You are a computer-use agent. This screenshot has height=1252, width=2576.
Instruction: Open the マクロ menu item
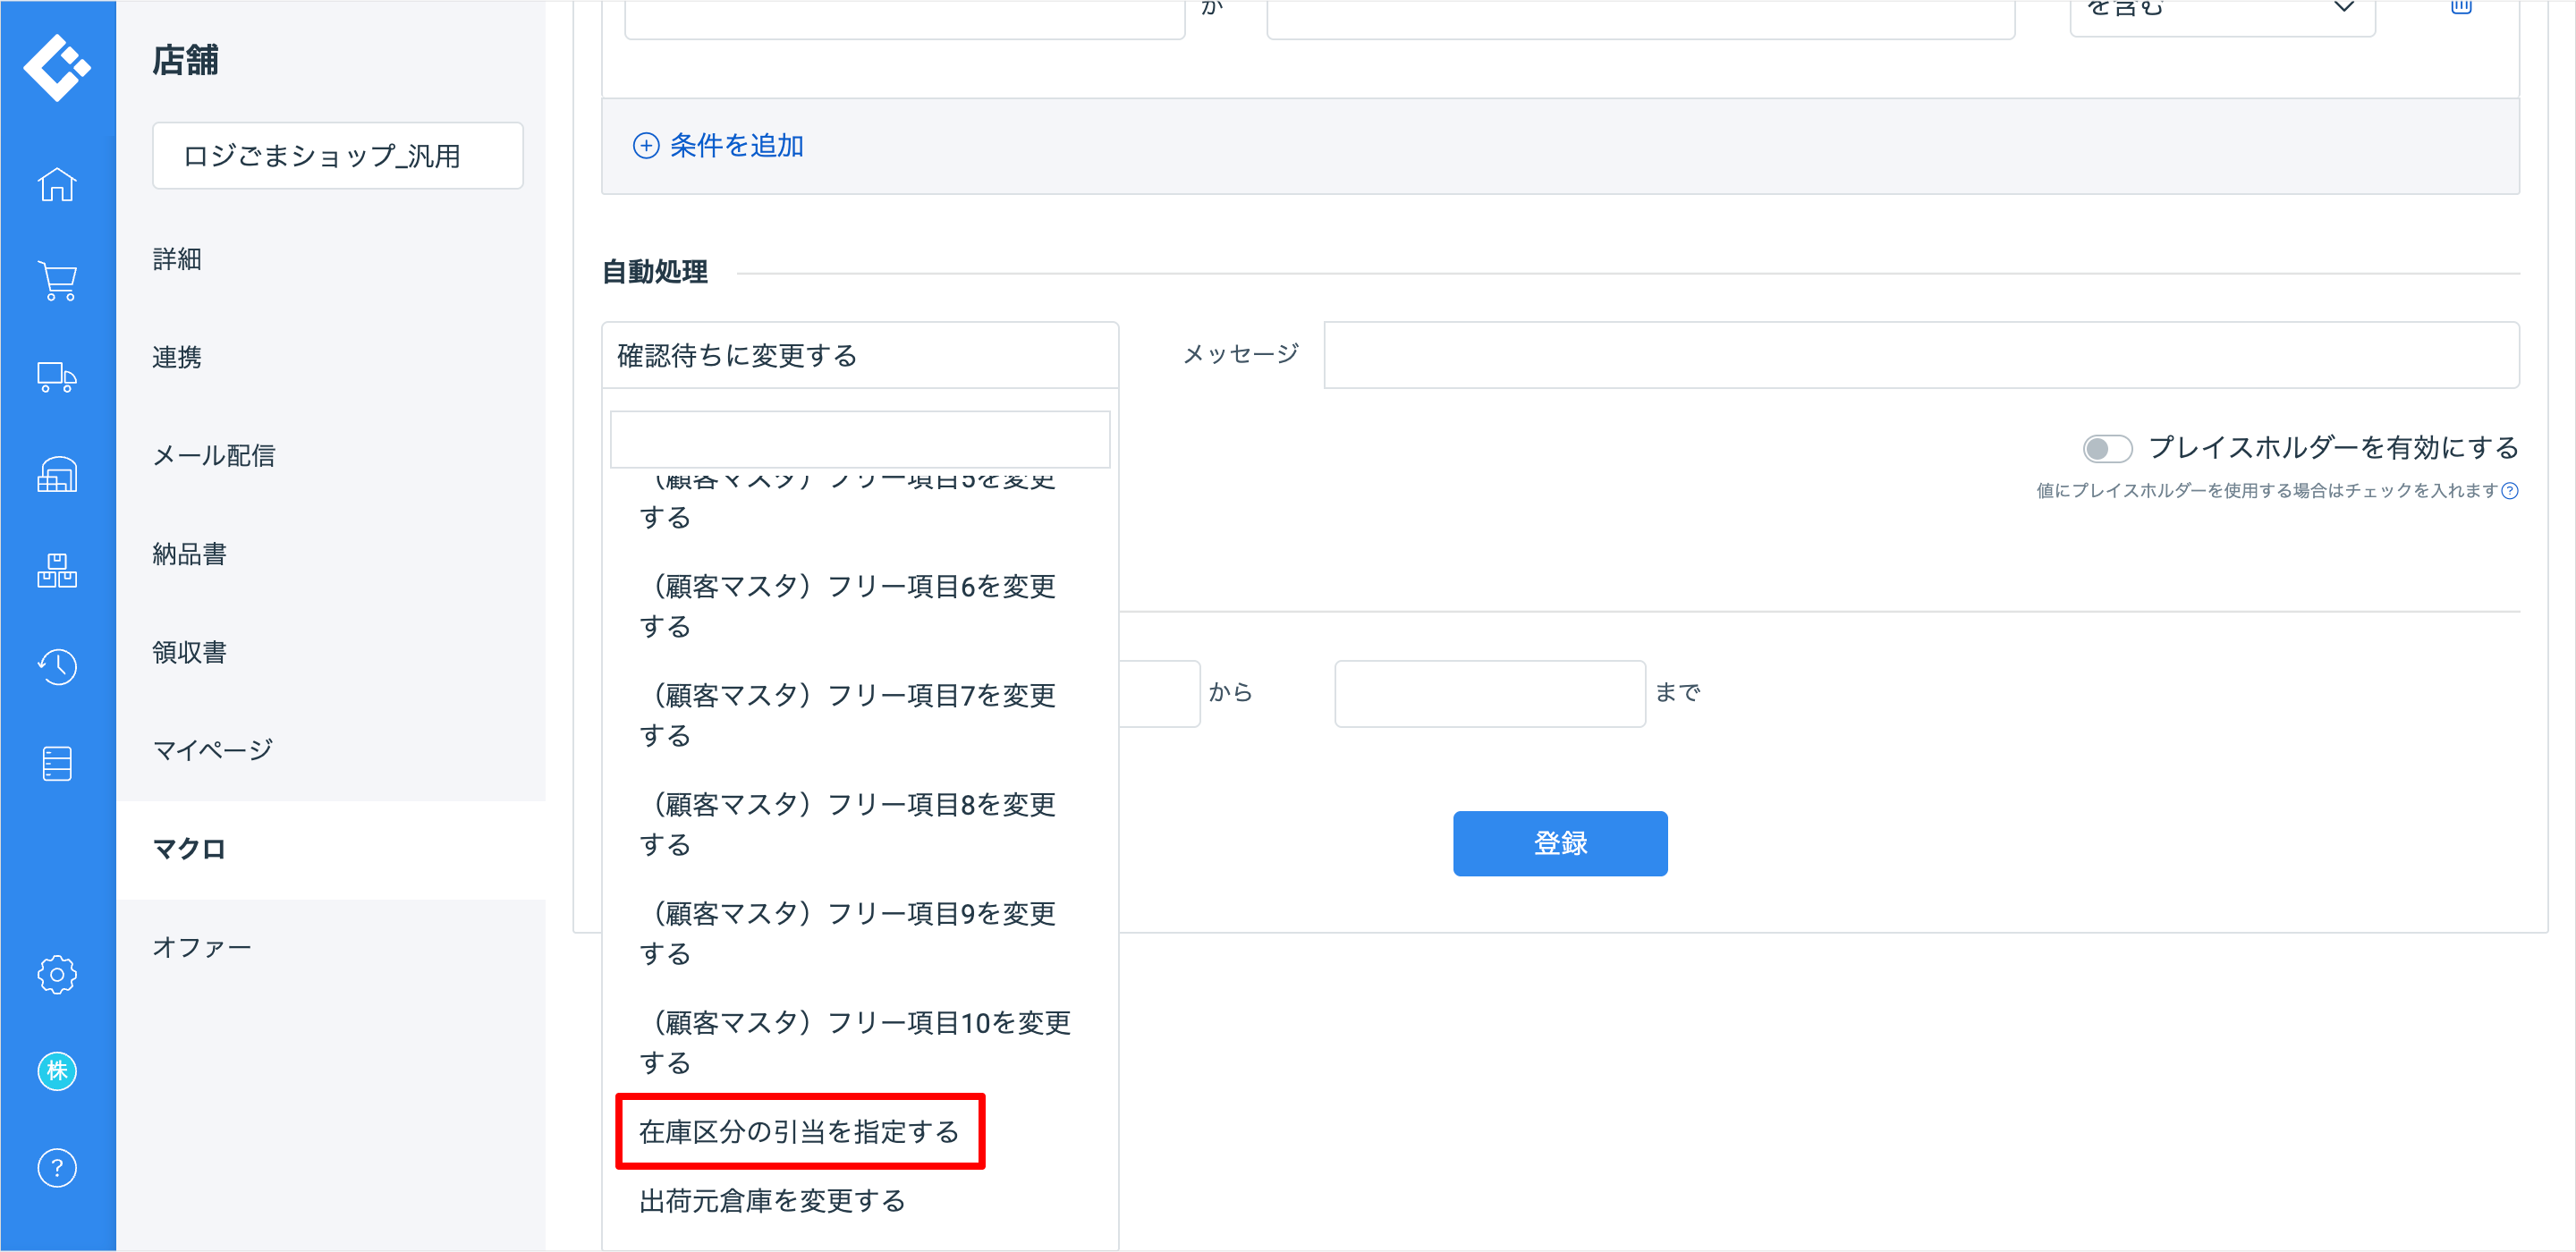coord(189,849)
